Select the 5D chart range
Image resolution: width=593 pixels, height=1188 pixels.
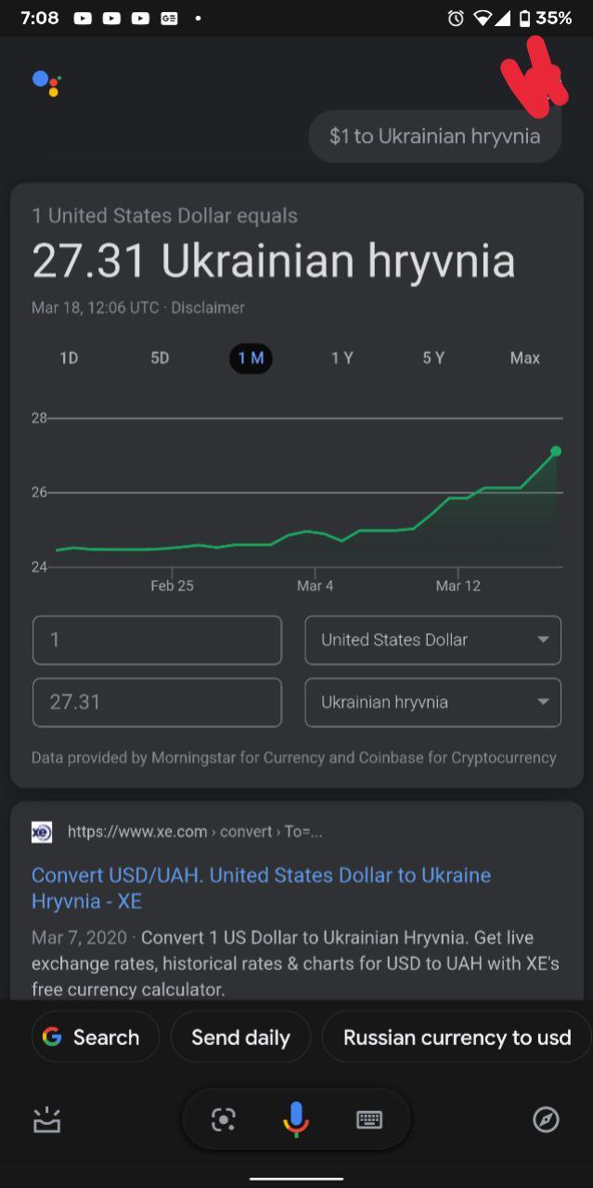click(x=160, y=358)
